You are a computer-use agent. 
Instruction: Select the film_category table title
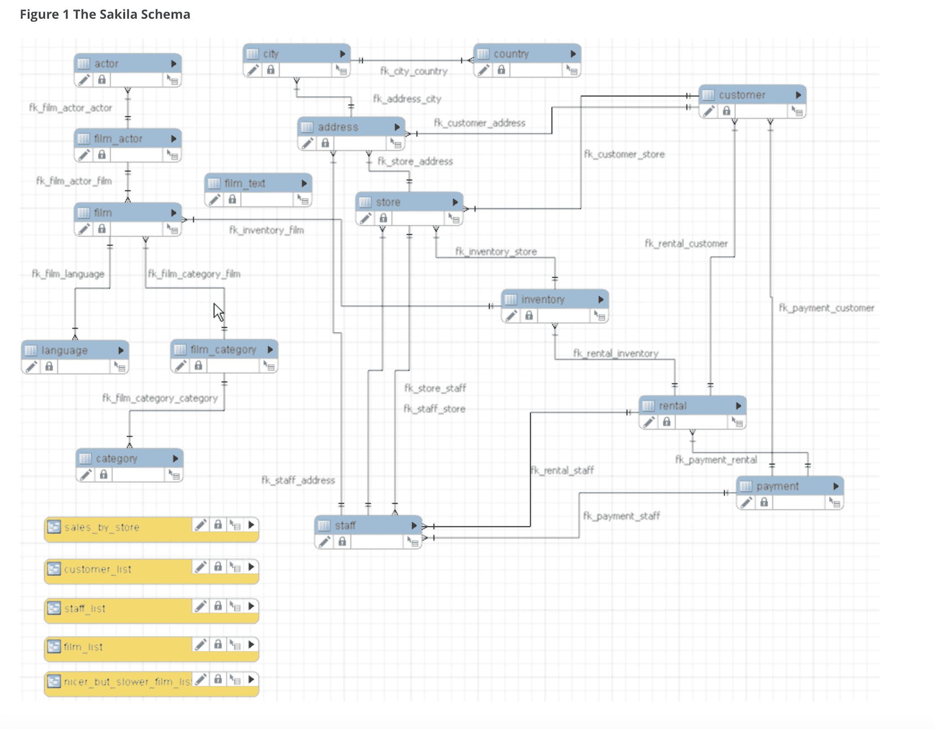pyautogui.click(x=223, y=350)
